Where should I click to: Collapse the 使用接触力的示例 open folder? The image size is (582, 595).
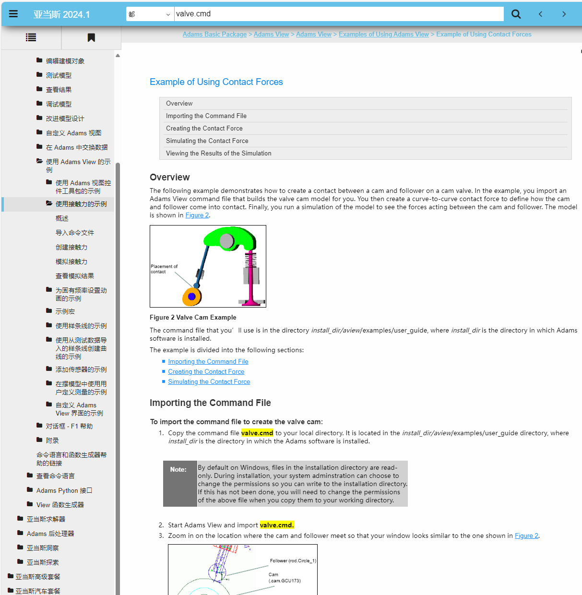[x=49, y=203]
